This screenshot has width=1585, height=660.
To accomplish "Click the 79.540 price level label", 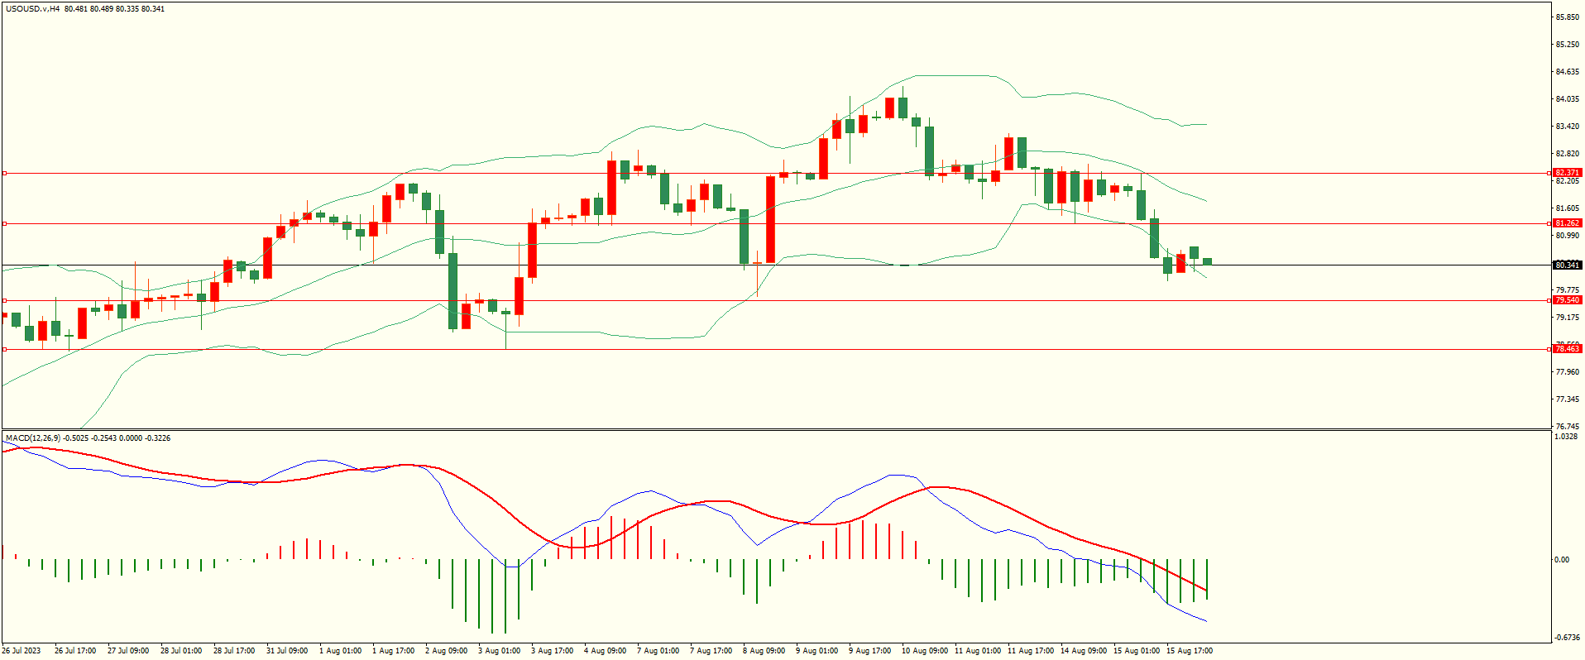I will 1567,300.
